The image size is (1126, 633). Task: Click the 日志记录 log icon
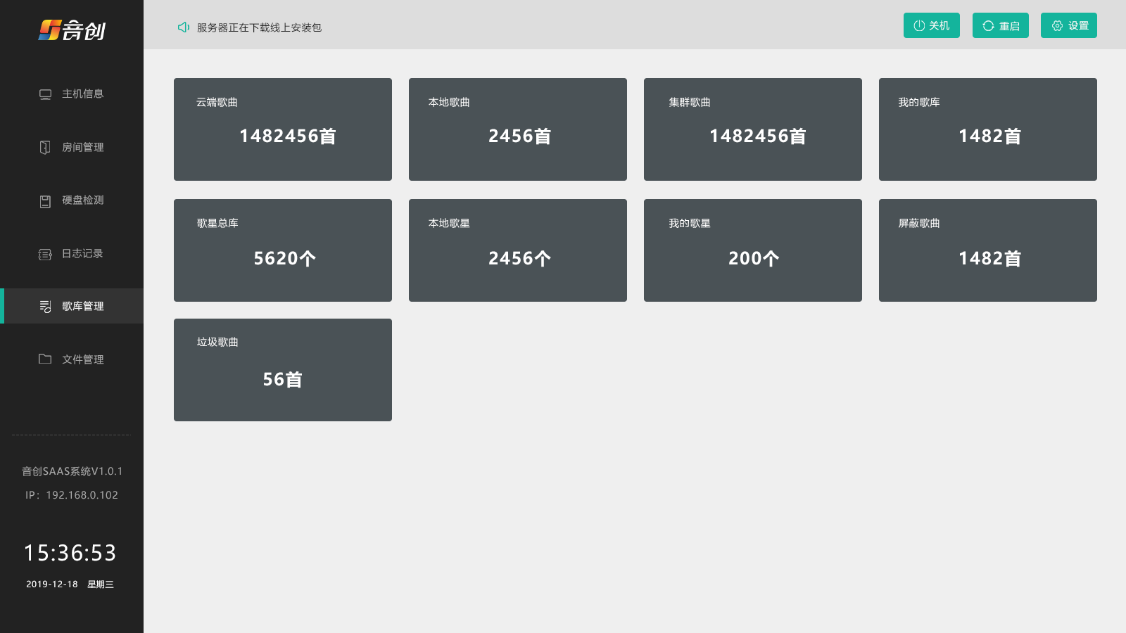[45, 254]
